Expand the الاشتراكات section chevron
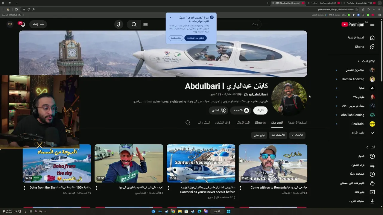The height and width of the screenshot is (215, 383). pos(358,61)
